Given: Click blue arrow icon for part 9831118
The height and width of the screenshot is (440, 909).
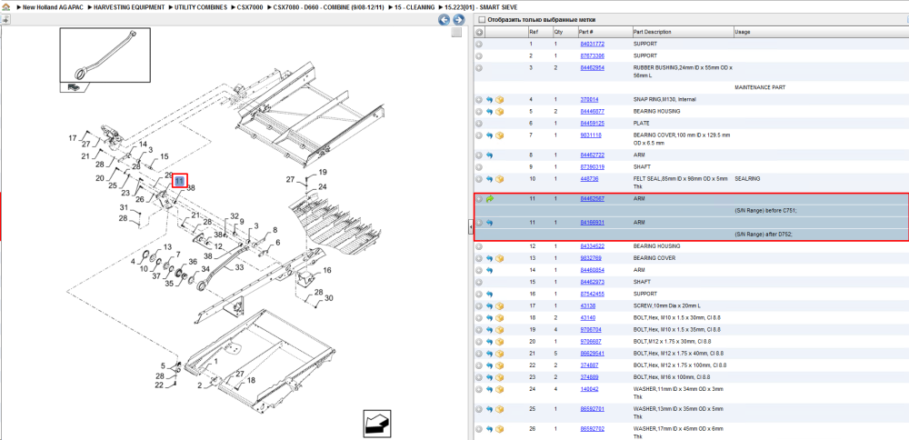Looking at the screenshot, I should 489,135.
